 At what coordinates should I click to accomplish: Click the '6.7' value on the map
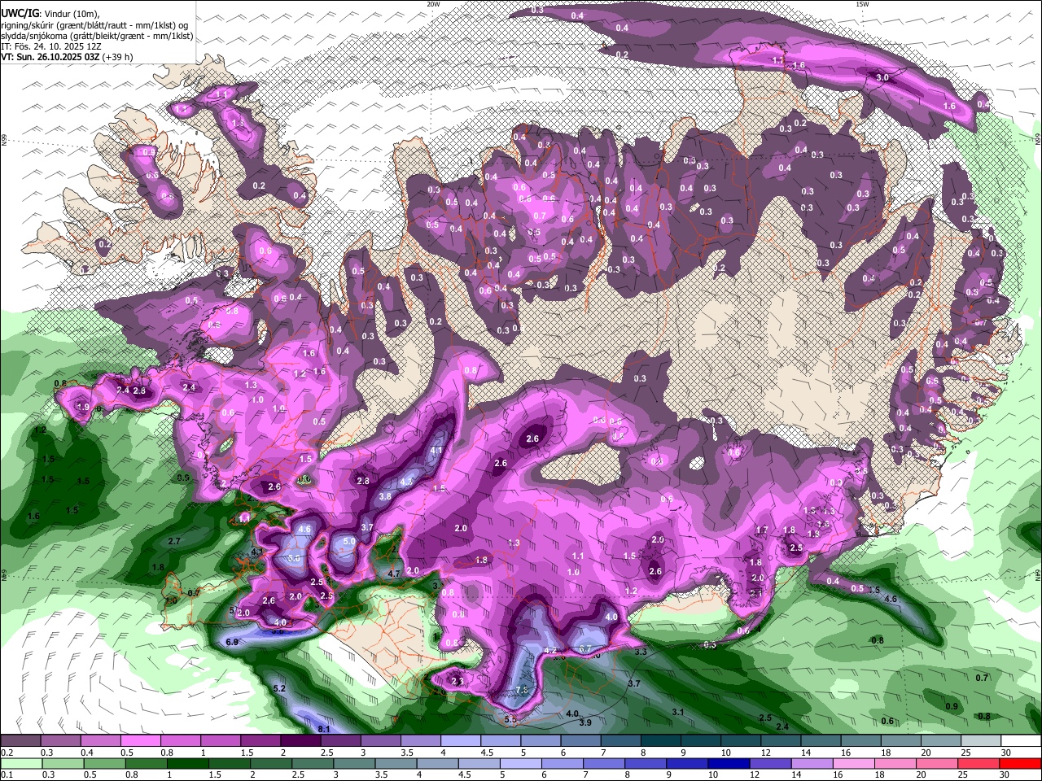(x=584, y=648)
